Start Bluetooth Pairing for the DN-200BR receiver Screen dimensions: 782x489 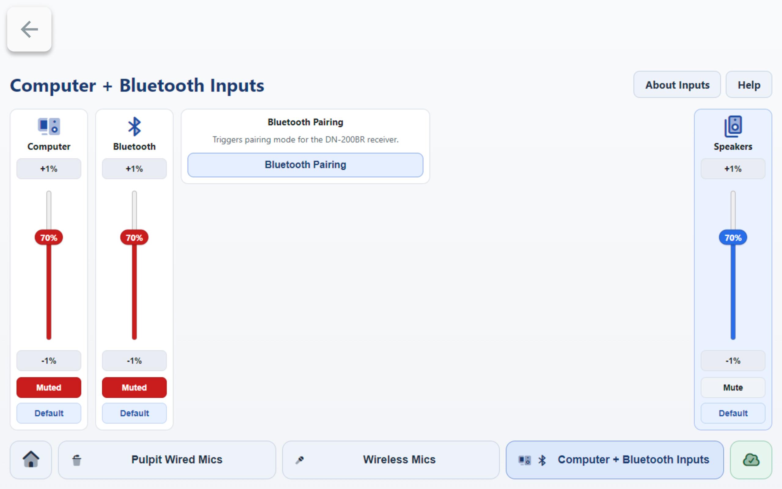tap(305, 165)
